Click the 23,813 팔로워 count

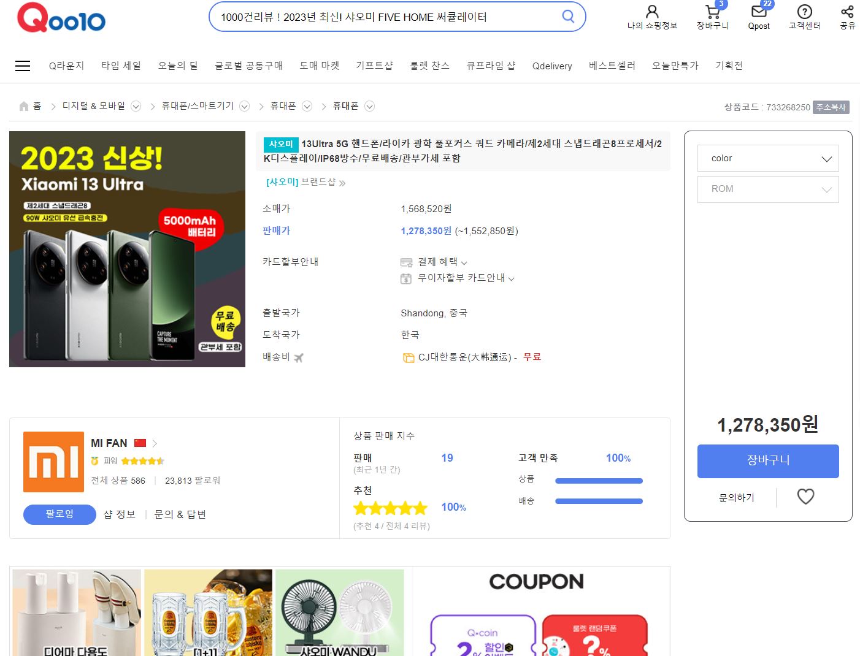point(193,481)
